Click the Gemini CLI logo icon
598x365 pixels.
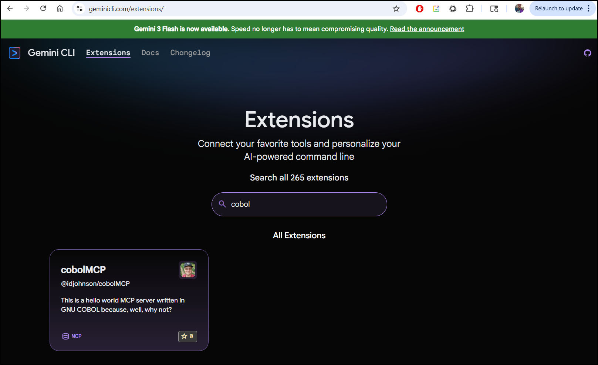point(14,53)
